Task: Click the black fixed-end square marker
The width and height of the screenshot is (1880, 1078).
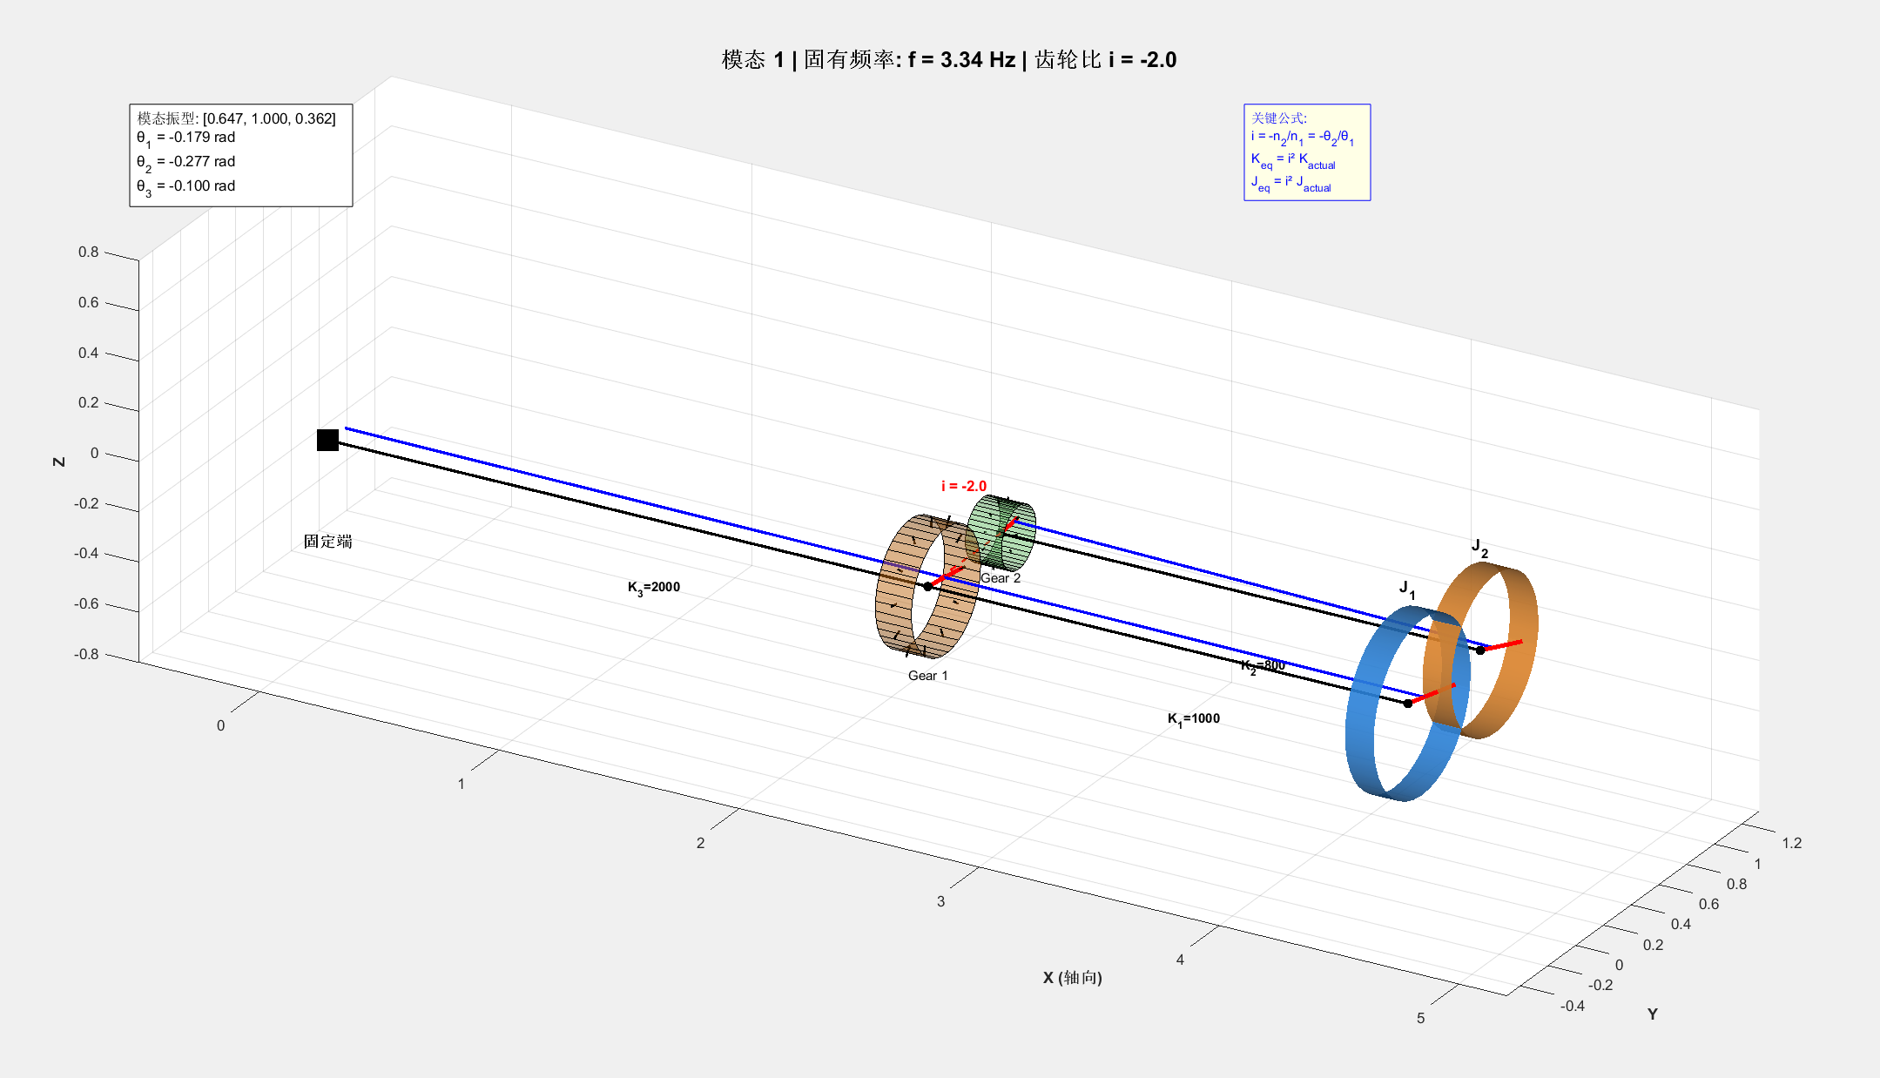Action: tap(327, 440)
